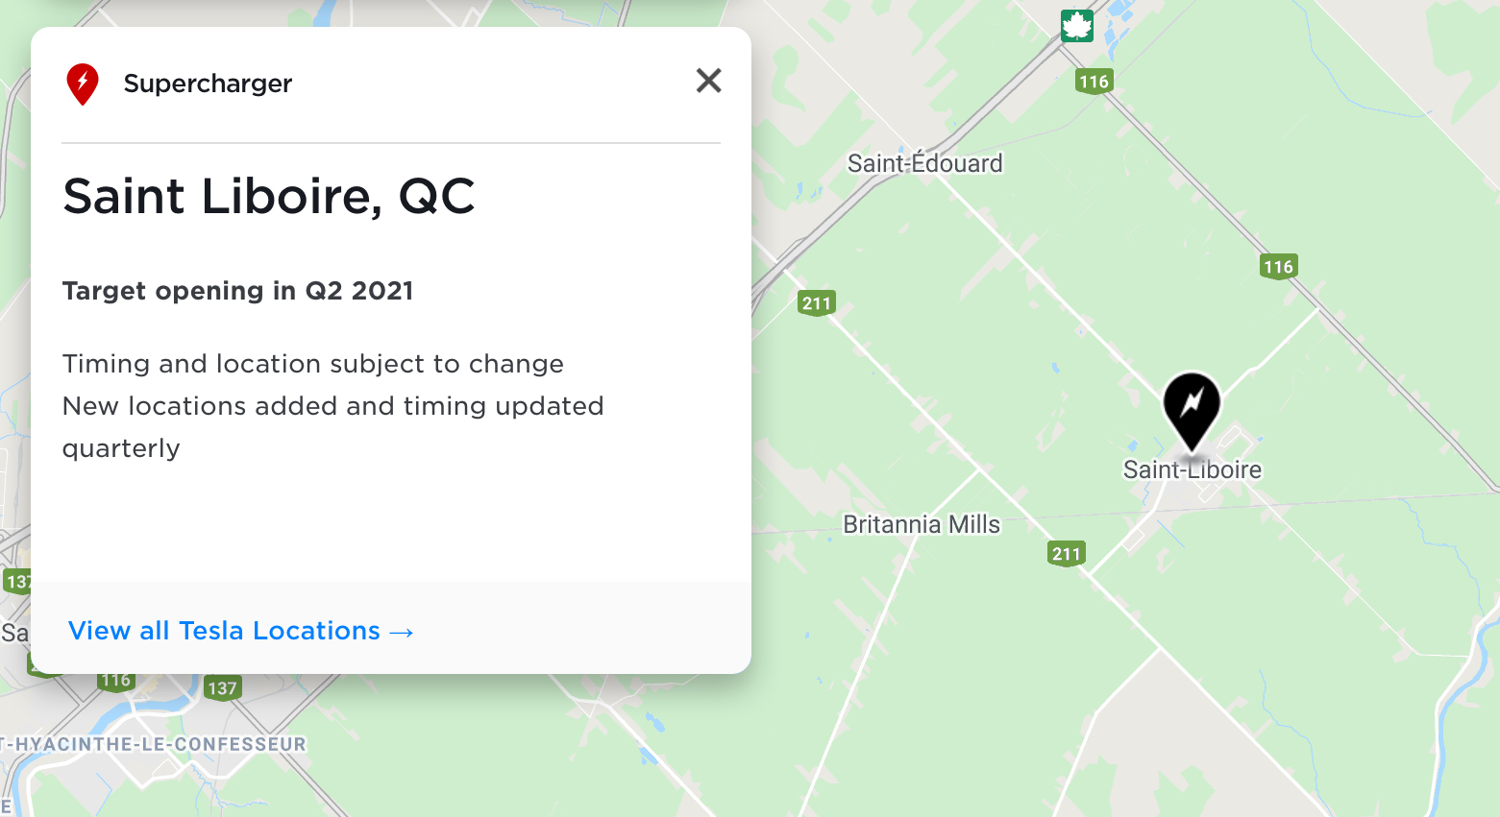Viewport: 1500px width, 817px height.
Task: Click the HYACINTHE-LE-CONFESSEUR map label
Action: tap(159, 744)
